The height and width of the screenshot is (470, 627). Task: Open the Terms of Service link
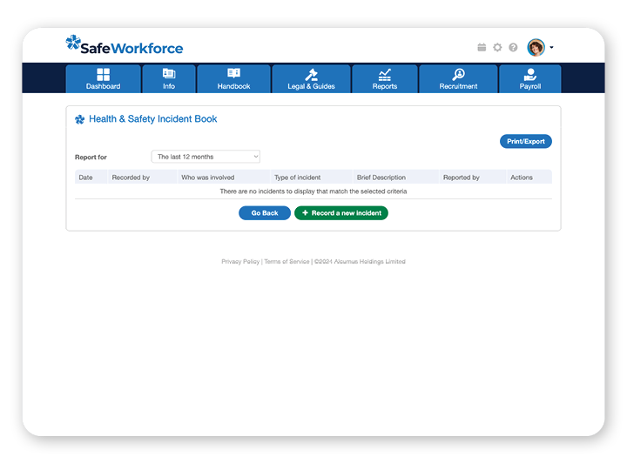pos(287,261)
